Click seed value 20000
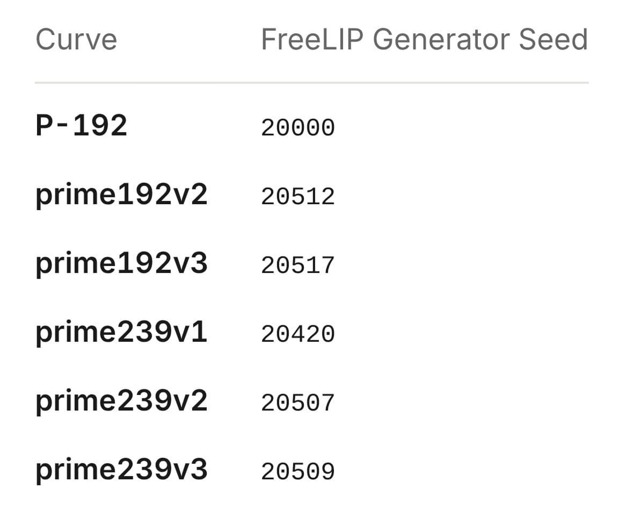 tap(298, 128)
